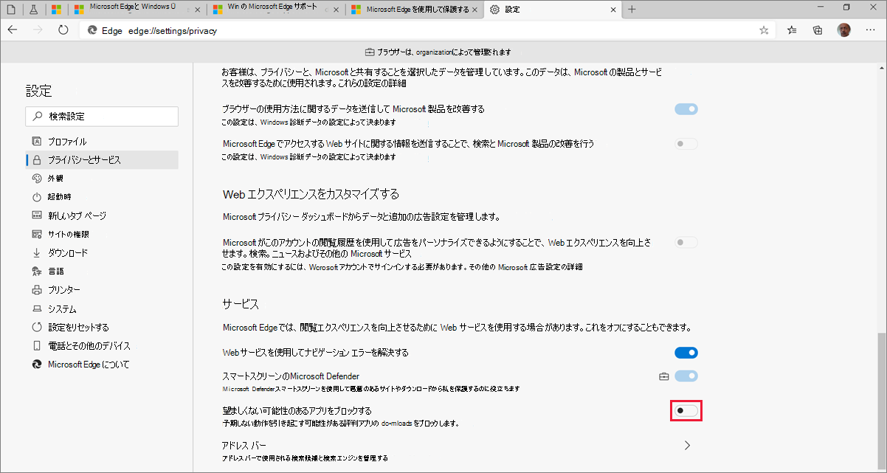The width and height of the screenshot is (887, 473).
Task: Open システム settings
Action: [x=102, y=309]
